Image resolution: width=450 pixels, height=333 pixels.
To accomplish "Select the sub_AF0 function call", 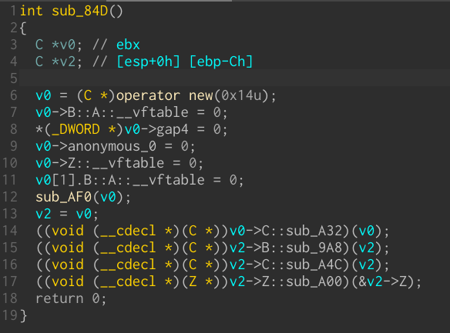I will click(x=63, y=197).
